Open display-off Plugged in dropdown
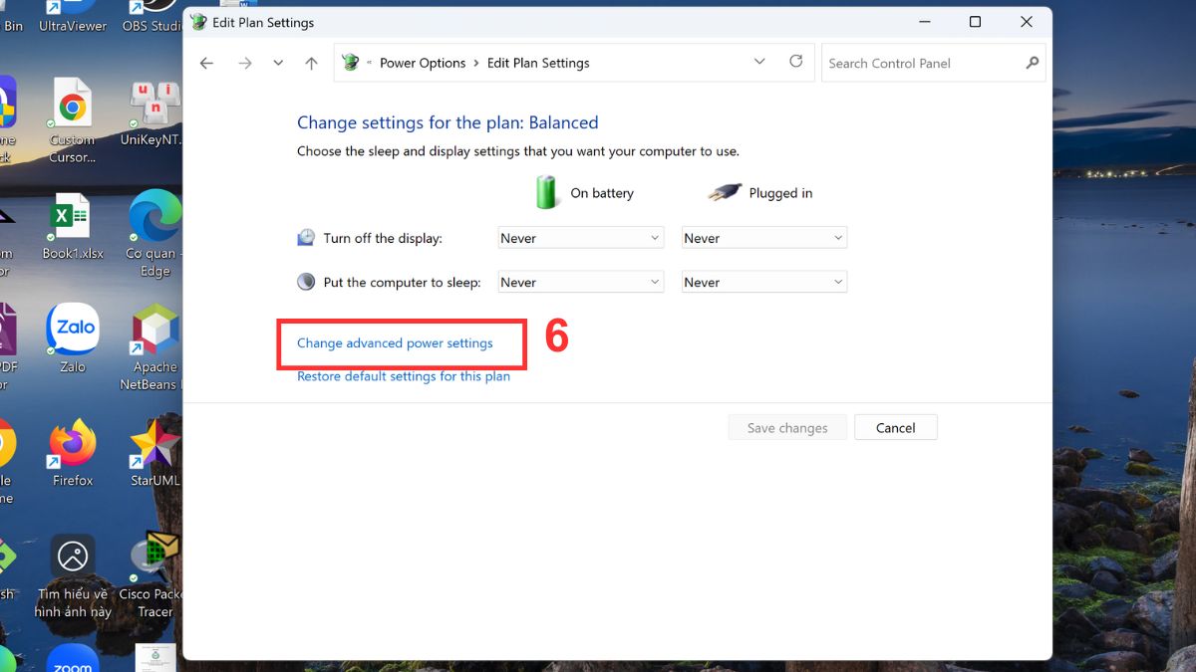 coord(764,238)
